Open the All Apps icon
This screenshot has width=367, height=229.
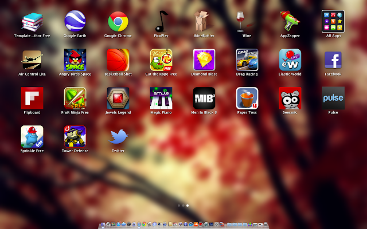pyautogui.click(x=333, y=21)
